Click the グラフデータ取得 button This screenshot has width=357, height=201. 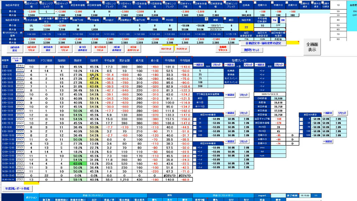[x=17, y=60]
